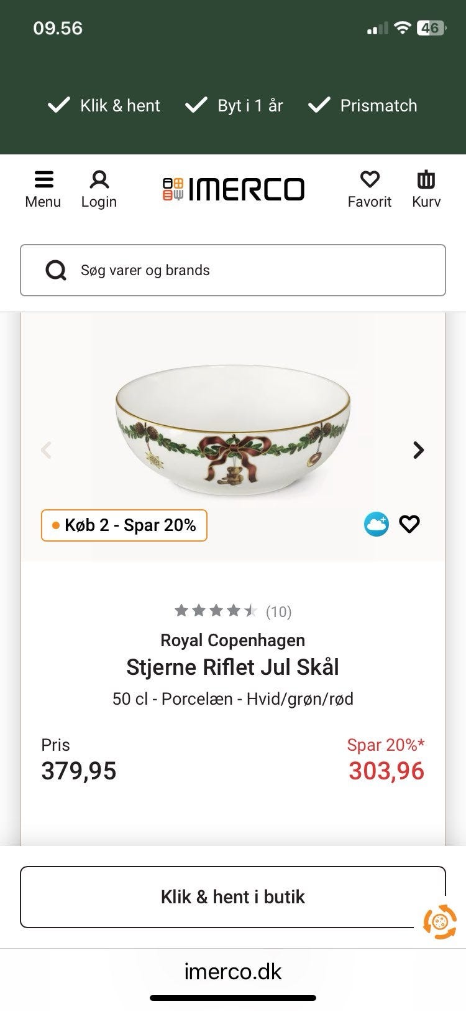Open the Kurv shopping basket
The width and height of the screenshot is (466, 1011).
pyautogui.click(x=426, y=181)
